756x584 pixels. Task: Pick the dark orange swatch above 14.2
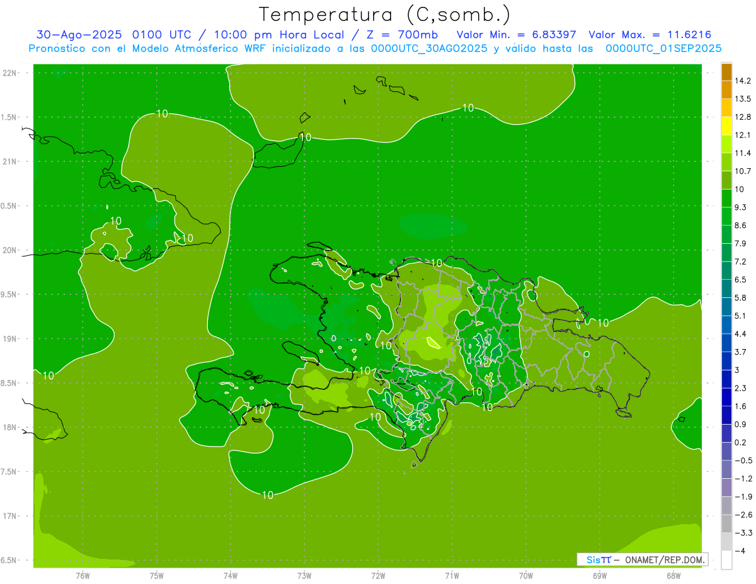click(726, 72)
